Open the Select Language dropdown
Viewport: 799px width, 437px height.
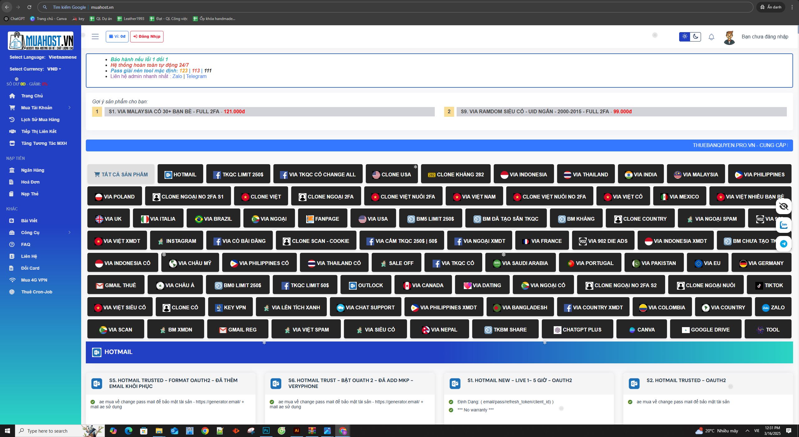tap(62, 57)
